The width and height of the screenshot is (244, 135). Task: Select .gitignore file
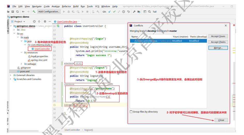[25, 68]
